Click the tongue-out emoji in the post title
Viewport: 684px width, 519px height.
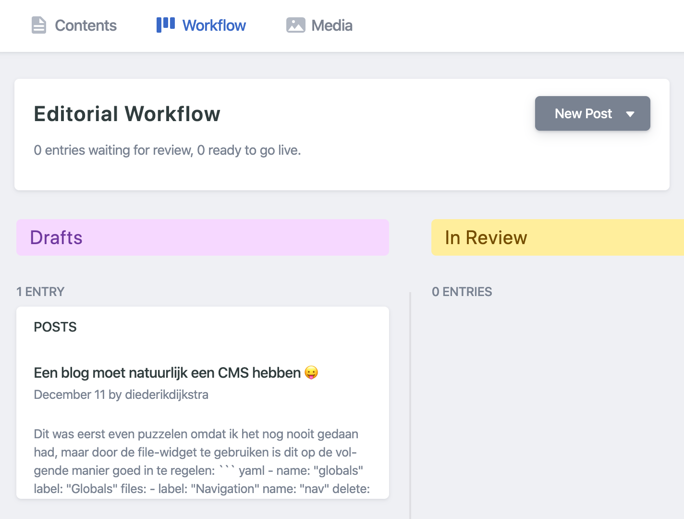click(311, 373)
